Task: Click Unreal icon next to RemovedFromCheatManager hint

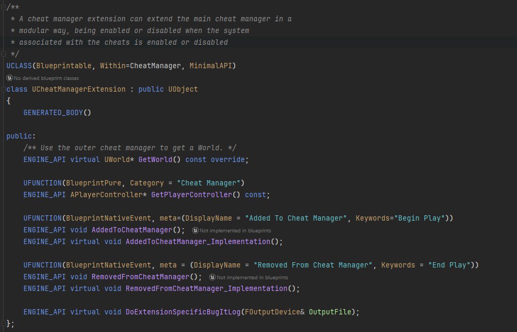Action: click(x=212, y=277)
